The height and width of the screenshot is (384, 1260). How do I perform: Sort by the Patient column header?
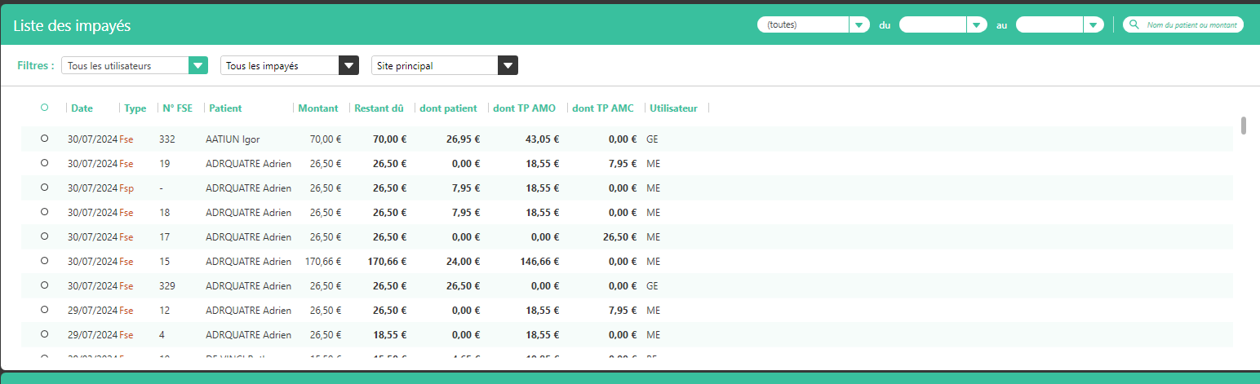pos(225,108)
